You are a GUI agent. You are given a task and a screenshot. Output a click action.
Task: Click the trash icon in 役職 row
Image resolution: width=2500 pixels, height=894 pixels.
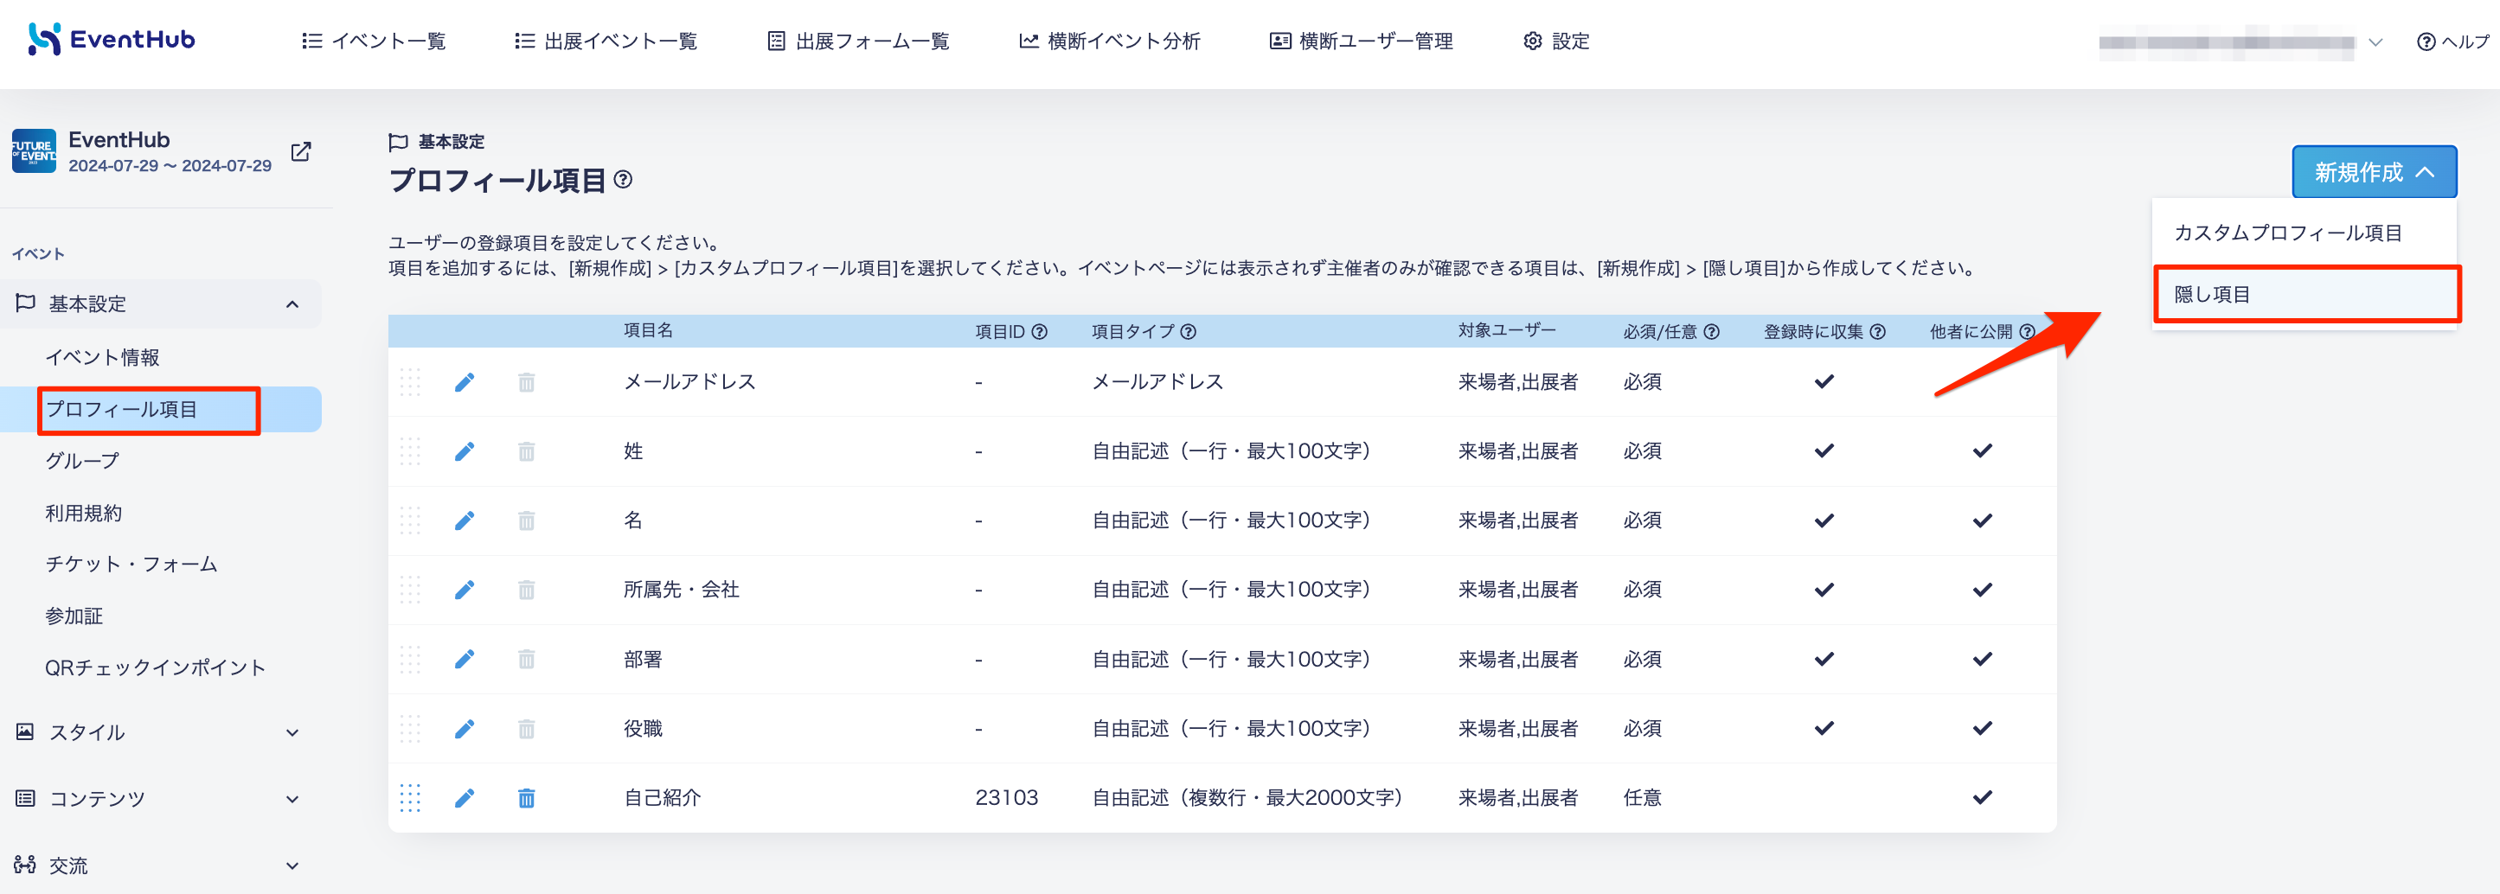point(526,728)
